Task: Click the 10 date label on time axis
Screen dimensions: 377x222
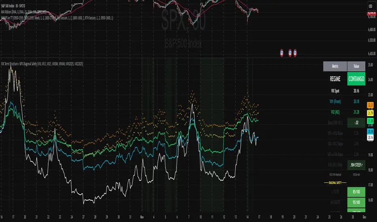Action: tap(201, 217)
